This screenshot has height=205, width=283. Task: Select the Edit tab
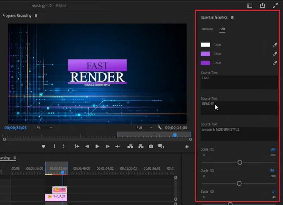pyautogui.click(x=222, y=29)
